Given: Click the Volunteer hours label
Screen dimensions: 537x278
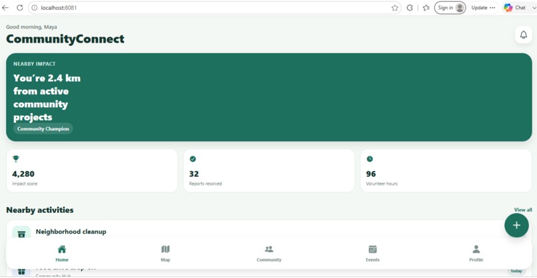Looking at the screenshot, I should [x=382, y=184].
